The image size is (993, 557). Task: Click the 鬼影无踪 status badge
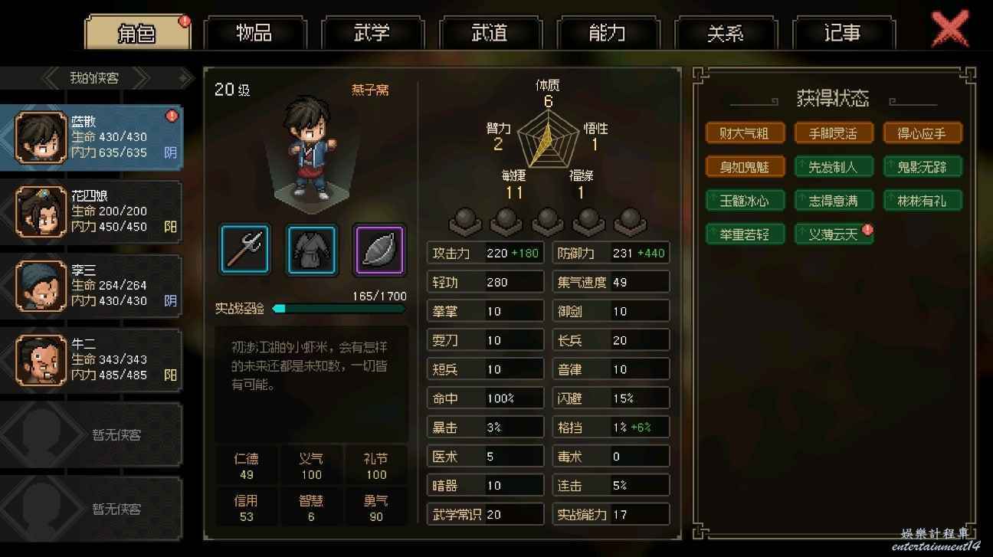point(923,167)
